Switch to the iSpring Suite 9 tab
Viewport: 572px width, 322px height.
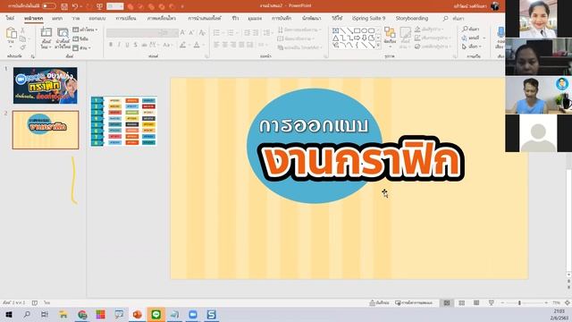pos(368,18)
